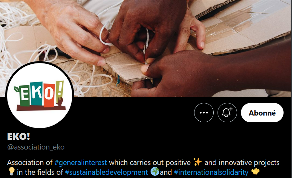Click the globe emoji after #sustainabledevelopment
Viewport: 292px width, 178px height.
coord(155,172)
